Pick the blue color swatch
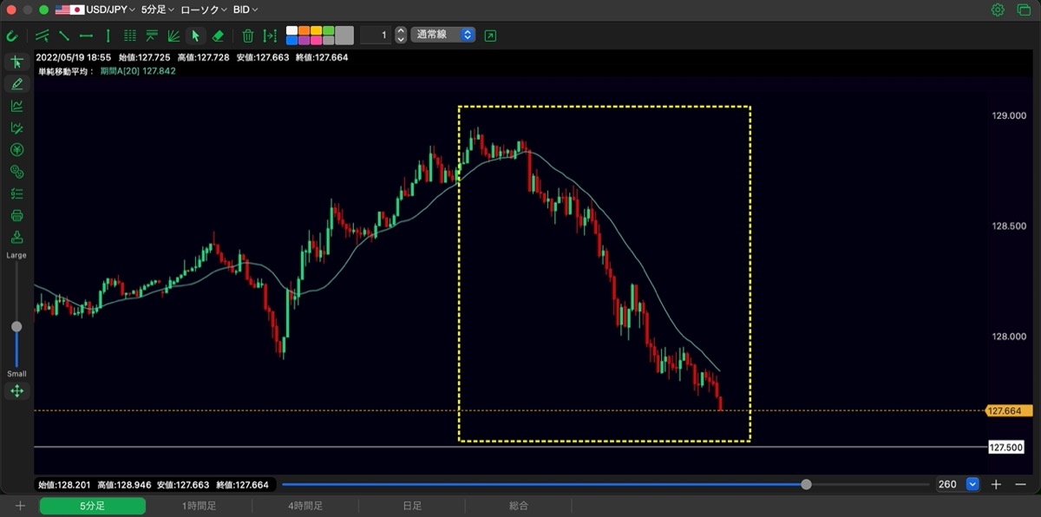 291,41
